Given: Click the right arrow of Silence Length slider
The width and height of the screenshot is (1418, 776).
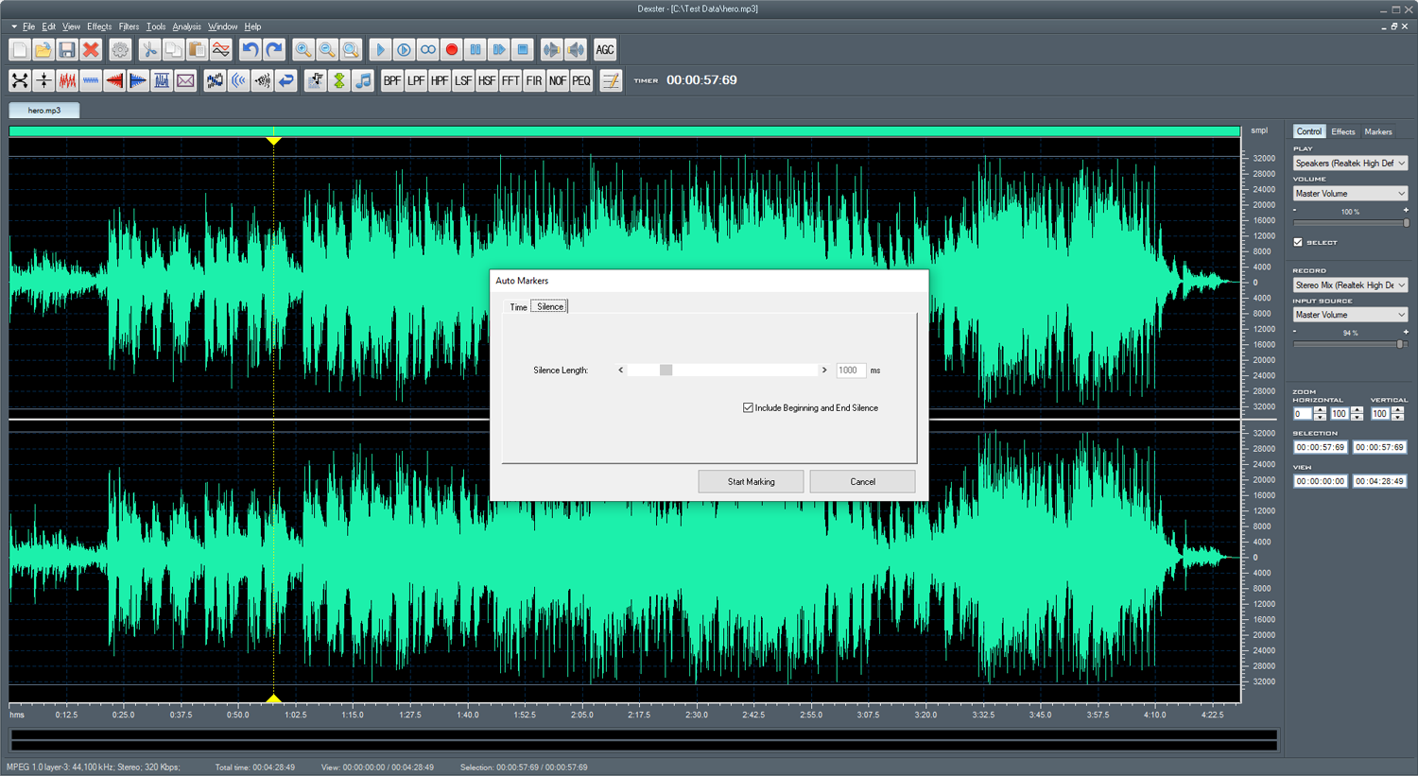Looking at the screenshot, I should pyautogui.click(x=824, y=371).
